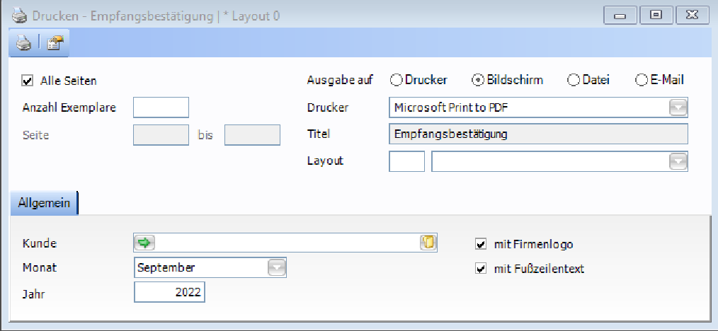This screenshot has width=718, height=331.
Task: Select the Drucker output radio button
Action: (396, 81)
